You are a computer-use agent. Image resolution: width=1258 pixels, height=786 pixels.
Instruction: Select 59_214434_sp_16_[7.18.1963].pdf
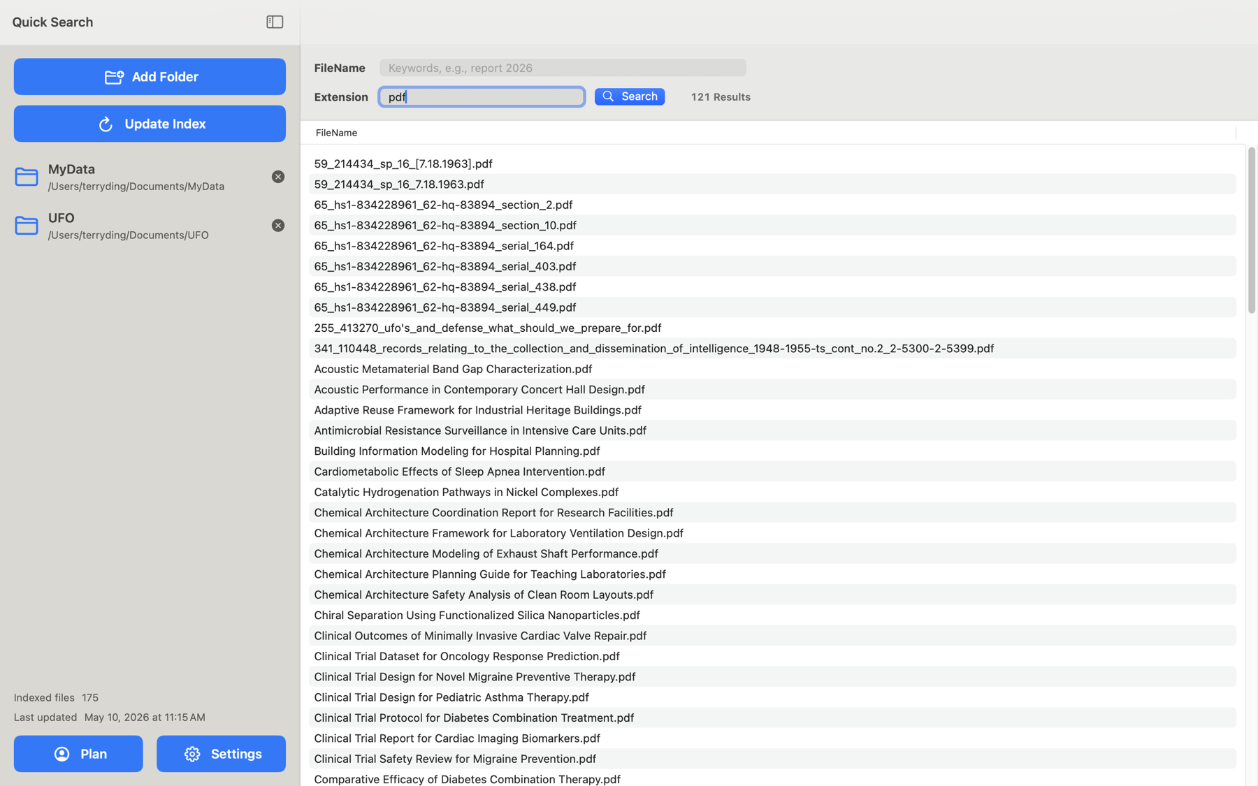point(772,163)
